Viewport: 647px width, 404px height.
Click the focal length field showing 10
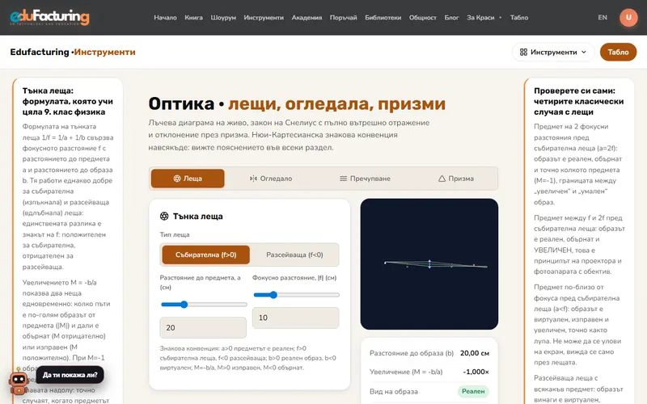point(295,318)
